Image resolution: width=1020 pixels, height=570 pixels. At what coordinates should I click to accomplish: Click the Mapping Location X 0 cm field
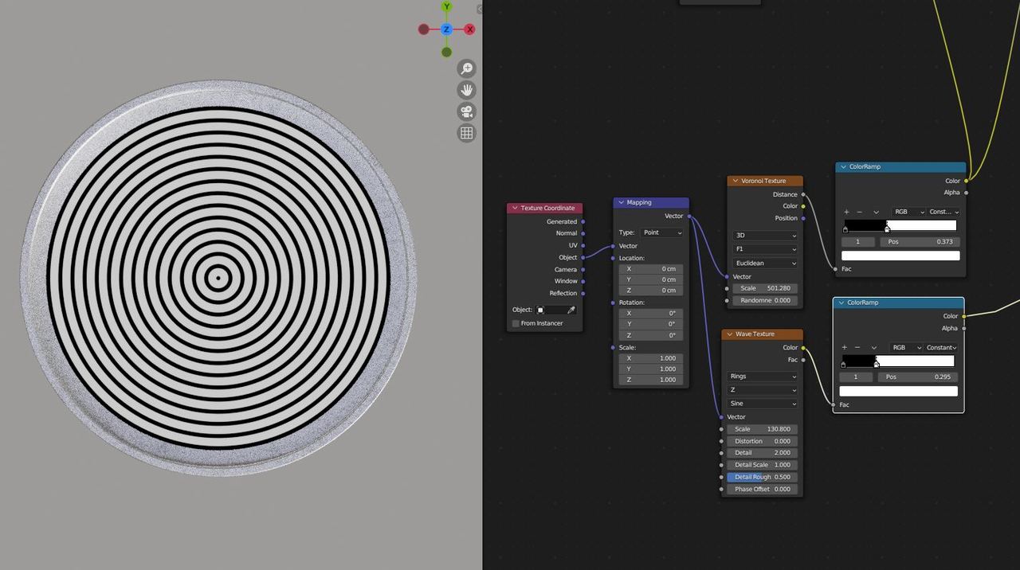[x=651, y=269]
